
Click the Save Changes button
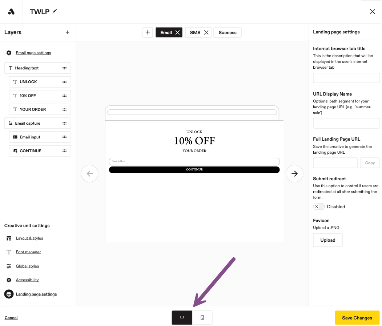[357, 318]
